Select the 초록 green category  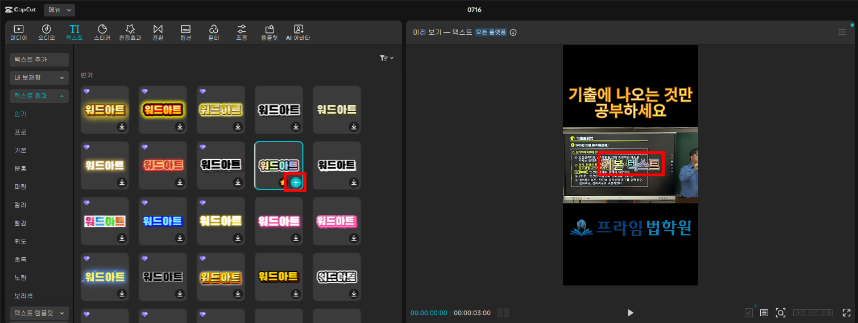click(20, 259)
